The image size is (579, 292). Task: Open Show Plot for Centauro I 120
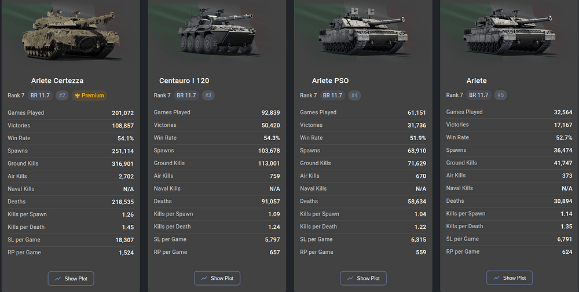[x=217, y=278]
